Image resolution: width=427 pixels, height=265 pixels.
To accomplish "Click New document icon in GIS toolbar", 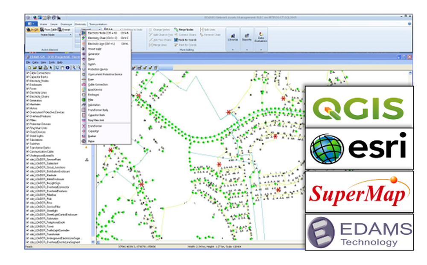I will click(29, 67).
